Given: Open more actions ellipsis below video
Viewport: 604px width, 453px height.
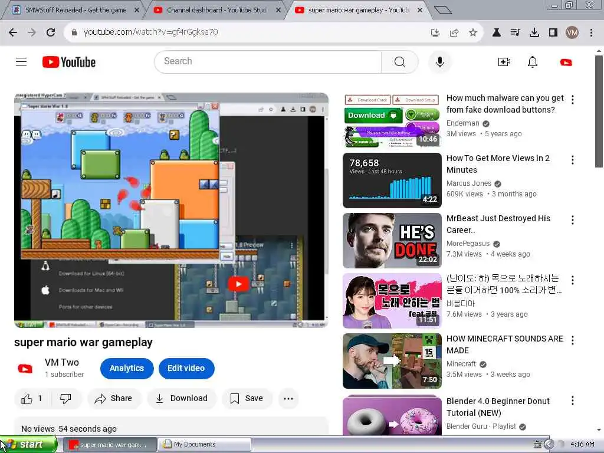Looking at the screenshot, I should [x=288, y=399].
